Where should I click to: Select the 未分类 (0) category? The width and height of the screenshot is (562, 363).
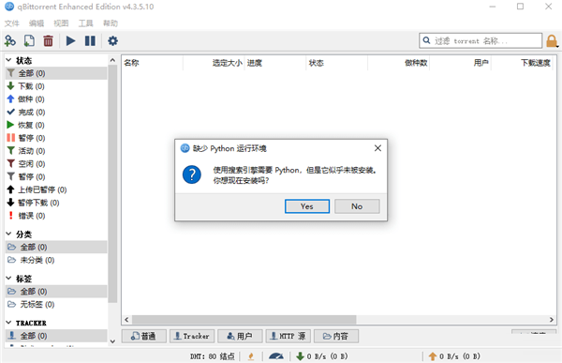pos(56,260)
